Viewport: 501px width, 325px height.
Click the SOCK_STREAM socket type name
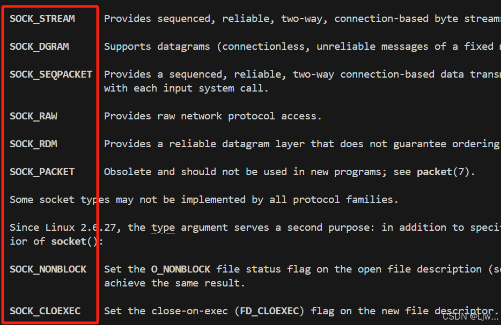tap(42, 19)
